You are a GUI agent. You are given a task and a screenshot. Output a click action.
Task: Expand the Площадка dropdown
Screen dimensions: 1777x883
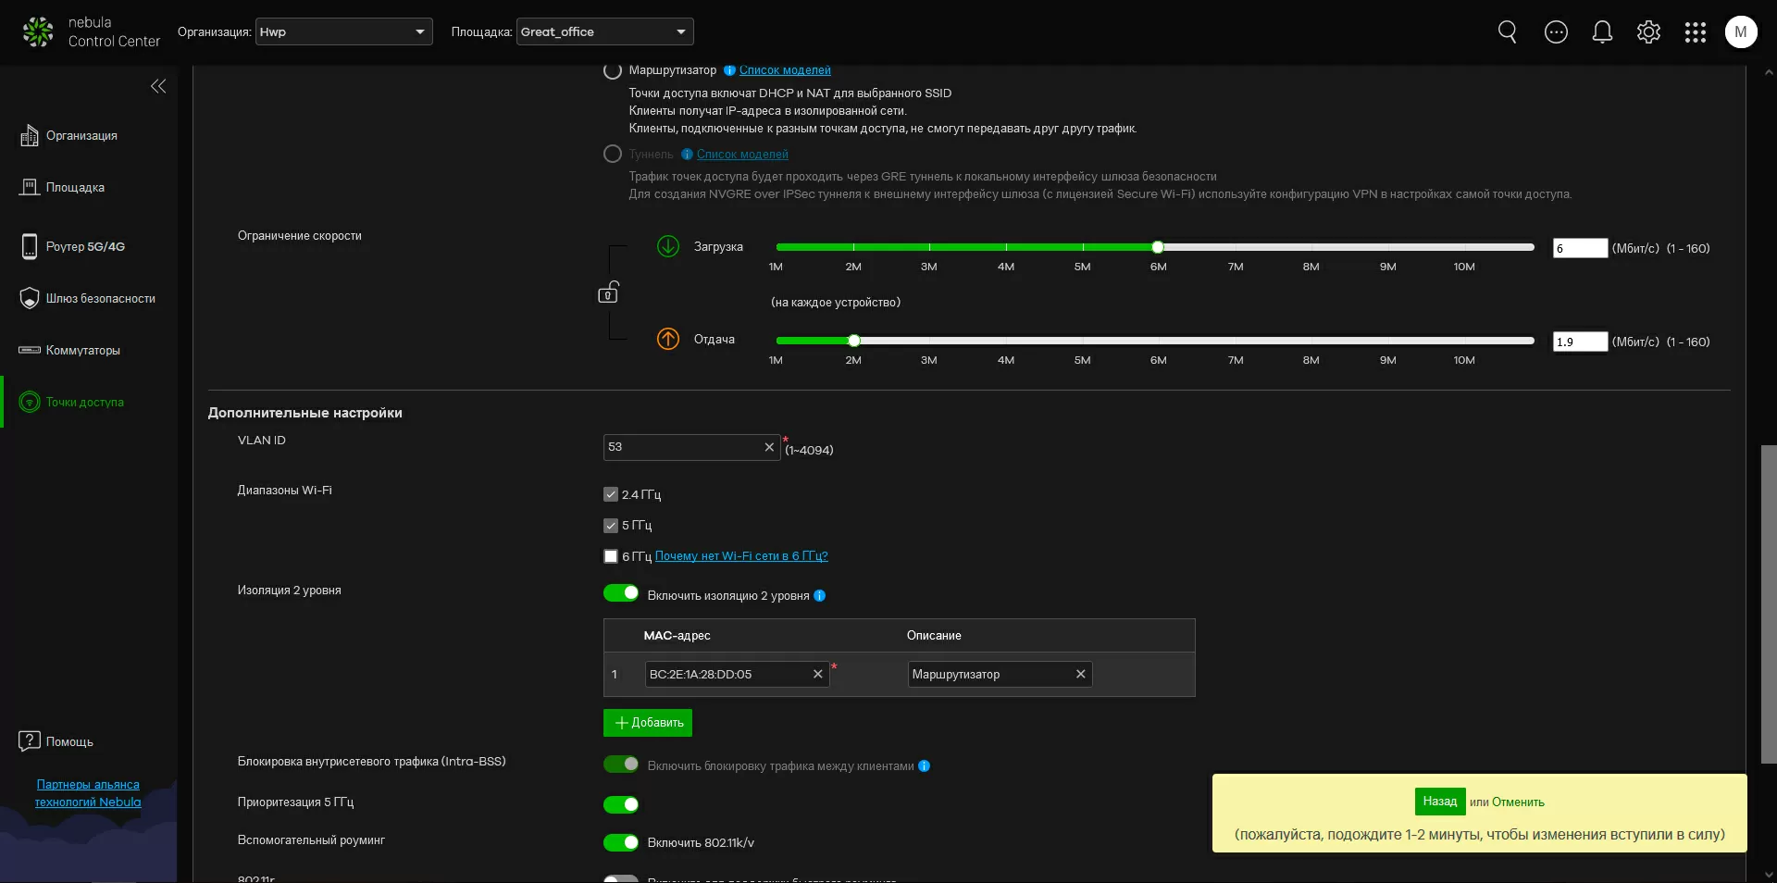(x=604, y=31)
